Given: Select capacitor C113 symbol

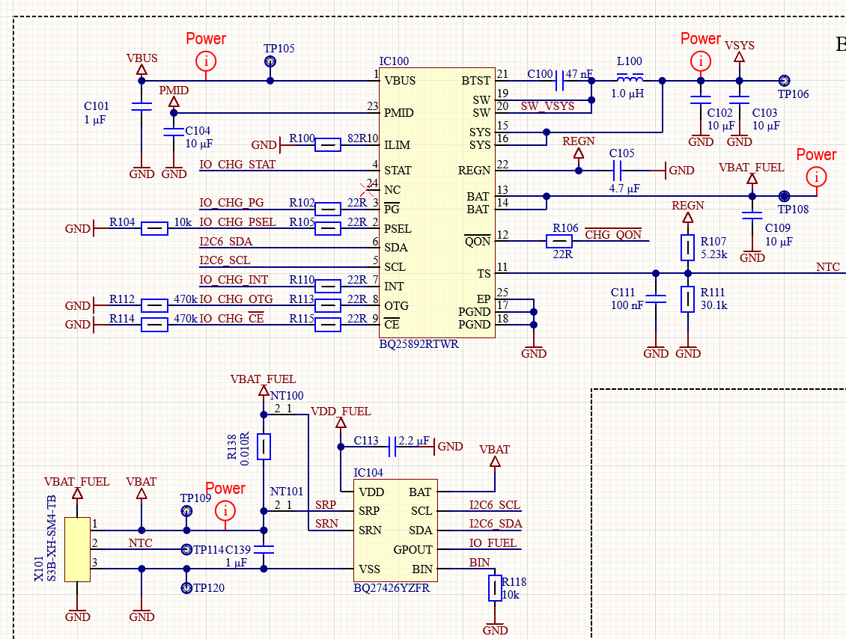Looking at the screenshot, I should (x=392, y=447).
